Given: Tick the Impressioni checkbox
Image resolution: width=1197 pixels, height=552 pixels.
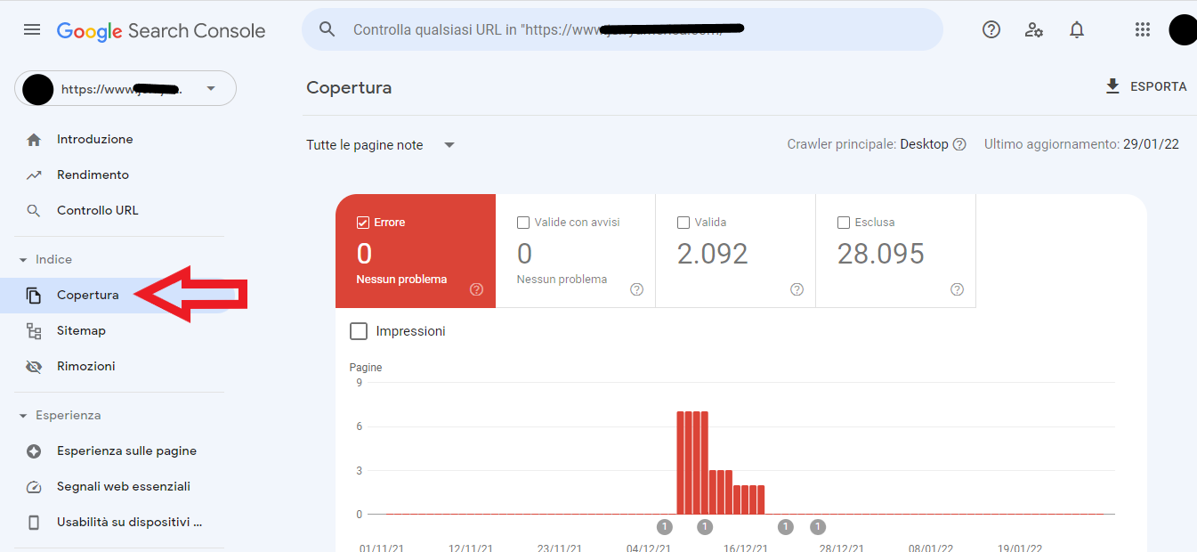Looking at the screenshot, I should coord(359,331).
